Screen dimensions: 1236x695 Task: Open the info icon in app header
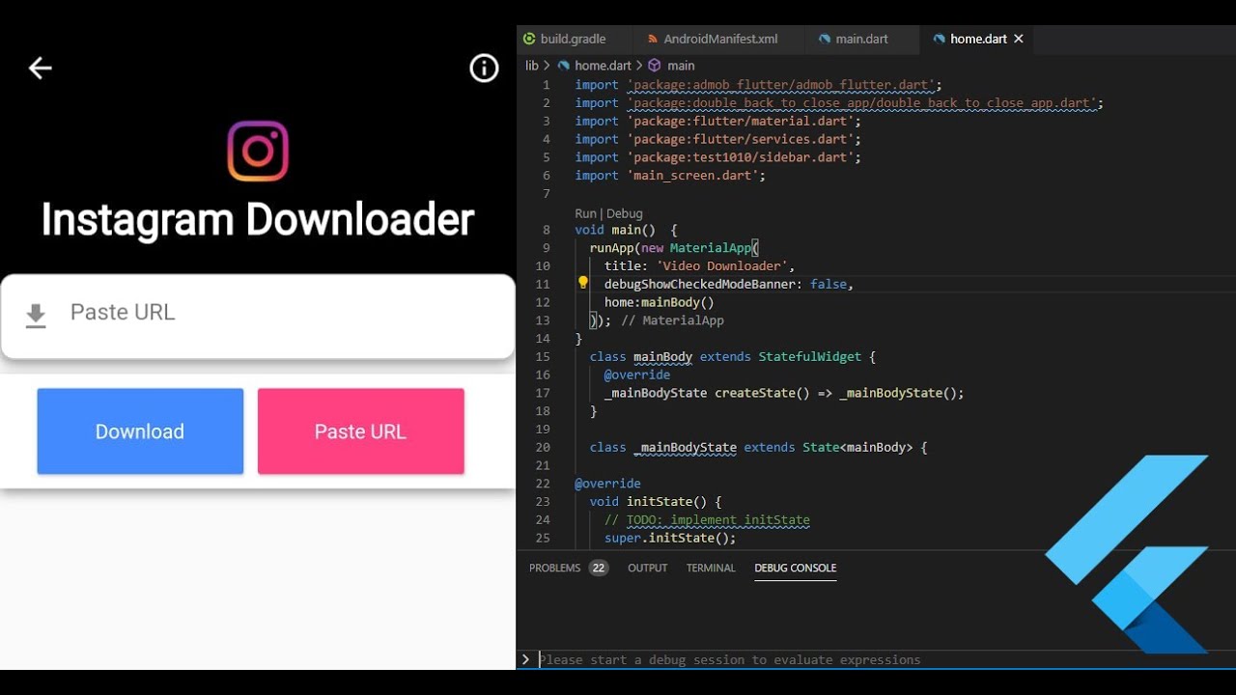click(x=484, y=68)
